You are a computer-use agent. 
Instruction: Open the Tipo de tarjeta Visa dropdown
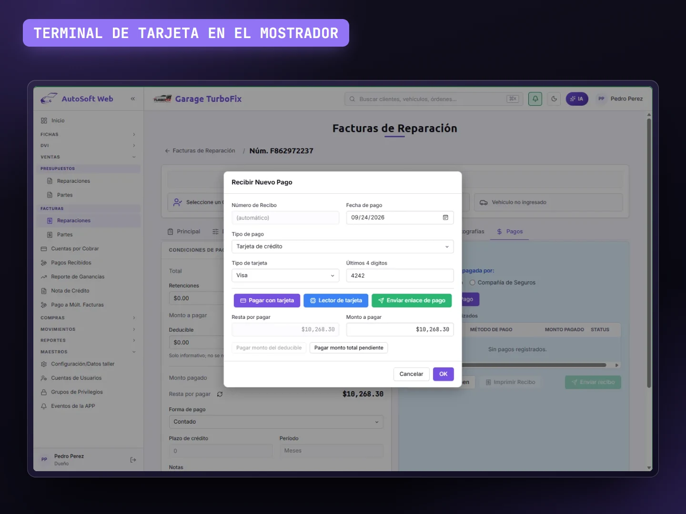285,276
